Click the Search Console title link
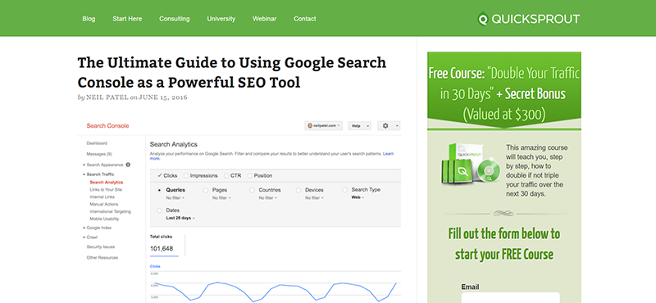Viewport: 656px width, 303px height. (108, 126)
